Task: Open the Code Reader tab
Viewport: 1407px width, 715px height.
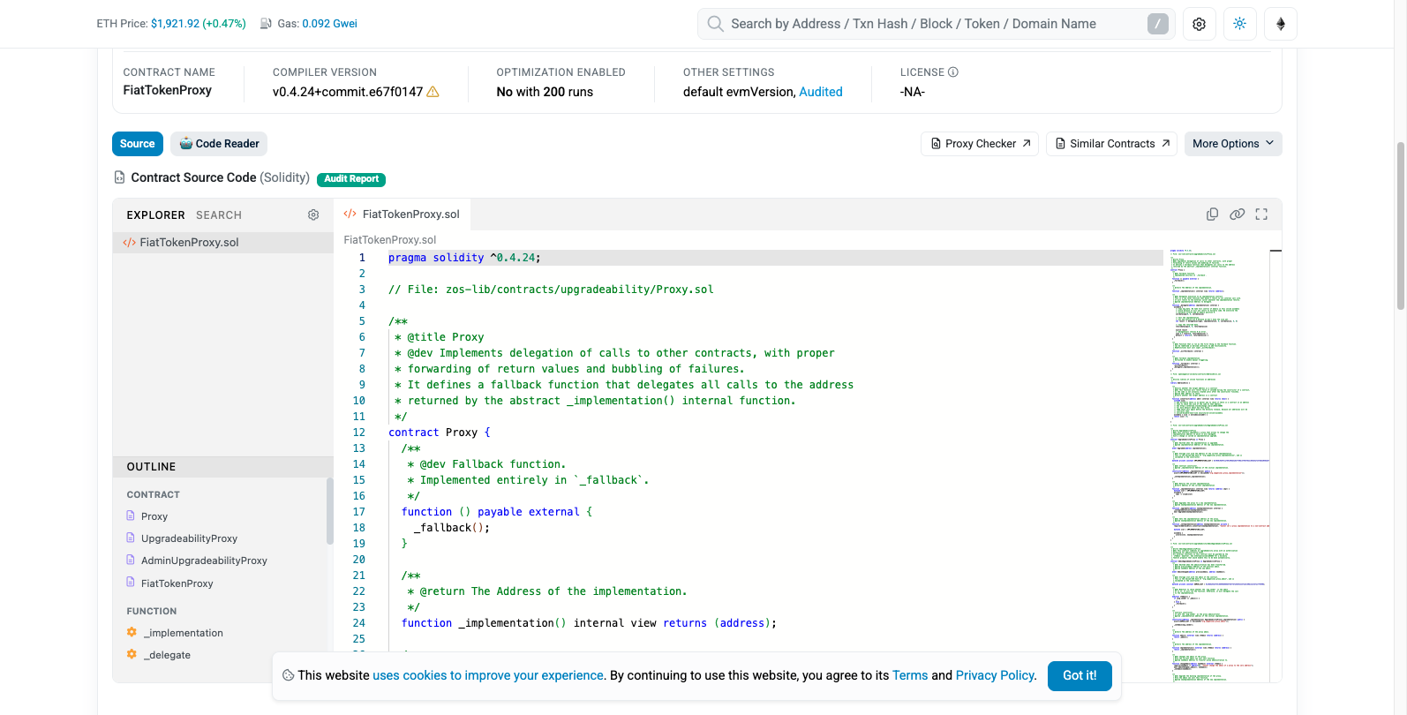Action: point(219,144)
